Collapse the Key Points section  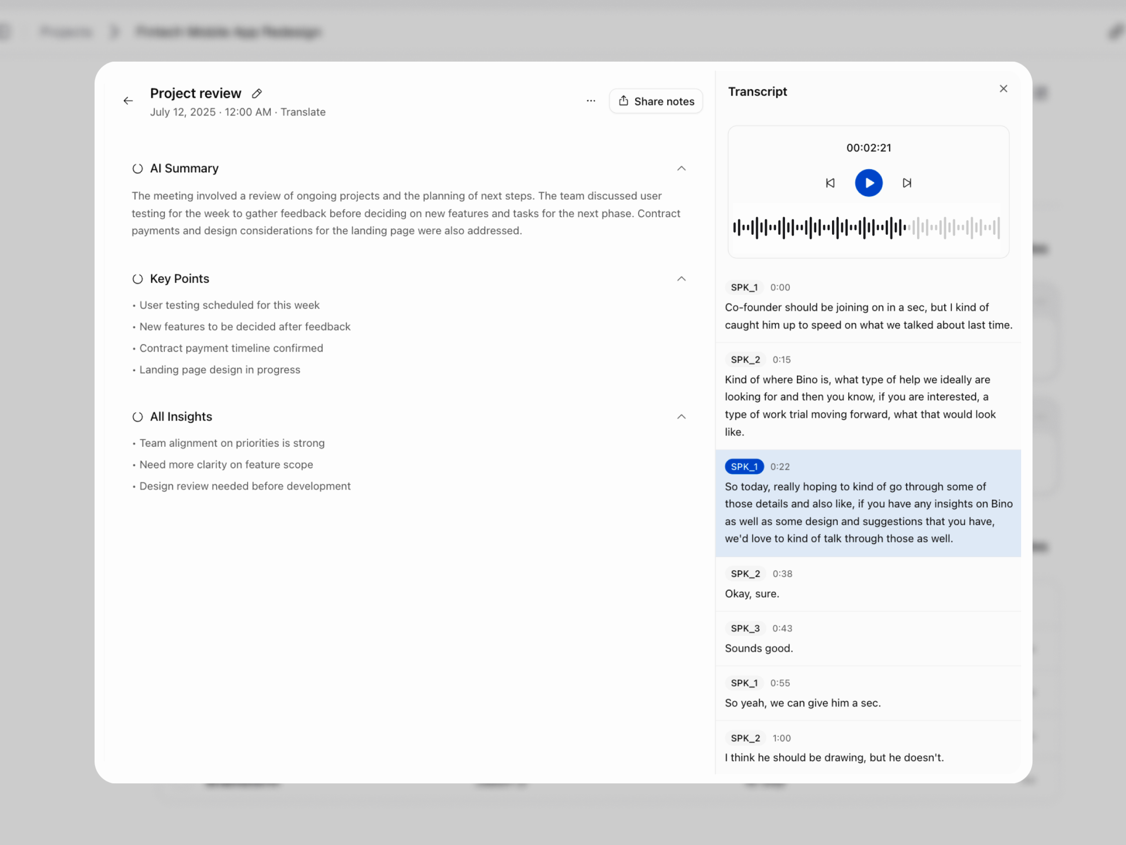click(681, 279)
